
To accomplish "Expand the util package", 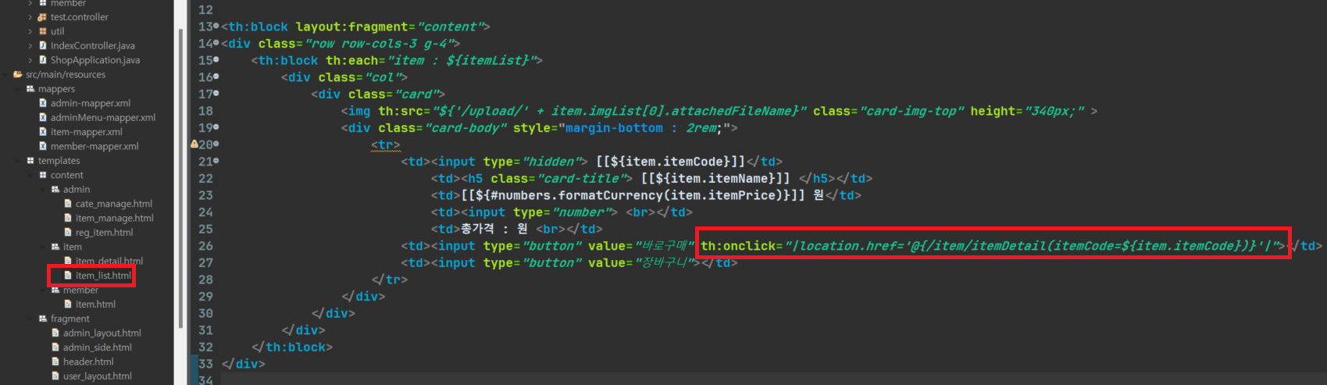I will (30, 31).
